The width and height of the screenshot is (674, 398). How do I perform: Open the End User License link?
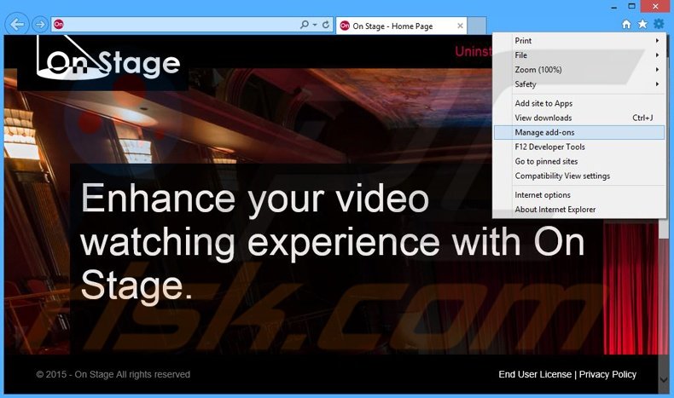[535, 374]
